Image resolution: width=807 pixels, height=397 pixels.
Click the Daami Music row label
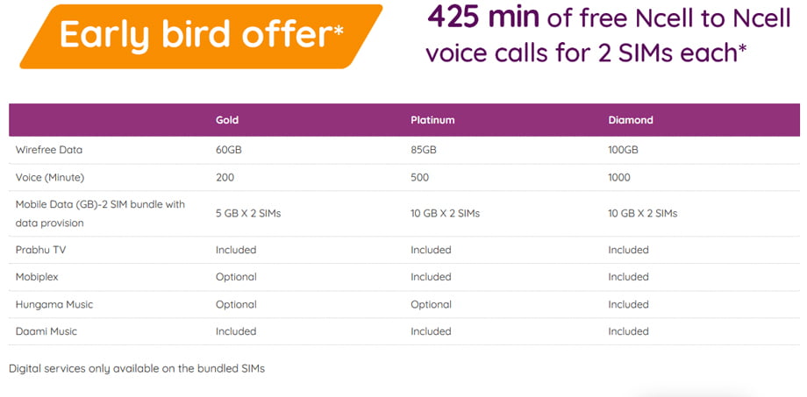(48, 331)
